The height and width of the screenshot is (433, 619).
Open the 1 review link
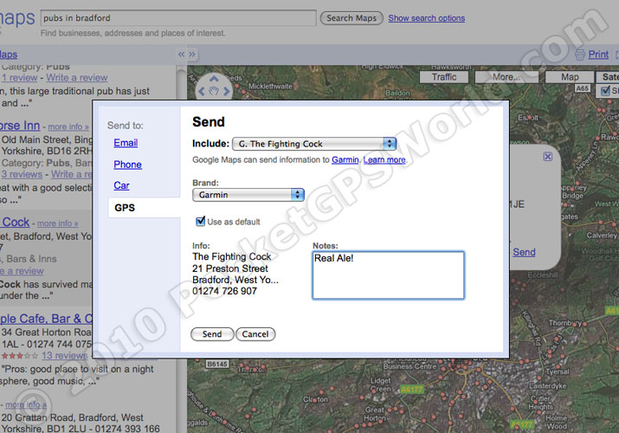19,78
